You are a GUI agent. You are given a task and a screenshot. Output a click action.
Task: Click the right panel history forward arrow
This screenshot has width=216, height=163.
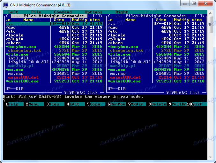[204, 16]
